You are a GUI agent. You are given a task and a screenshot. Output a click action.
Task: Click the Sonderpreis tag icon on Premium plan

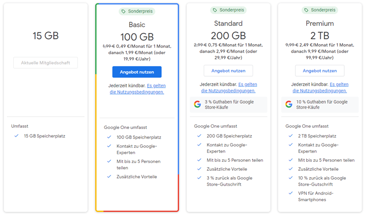click(307, 10)
